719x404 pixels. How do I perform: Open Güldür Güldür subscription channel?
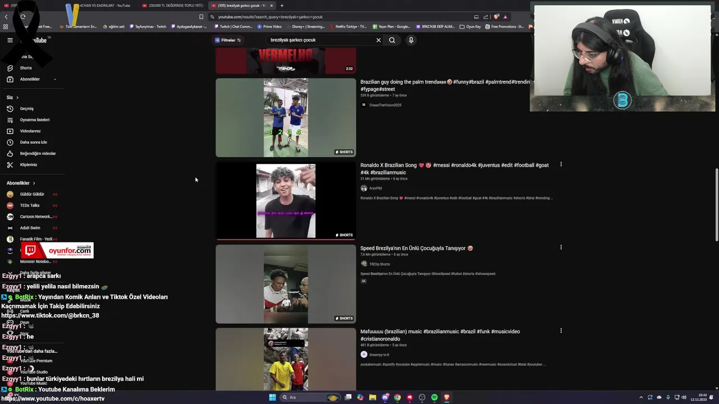coord(32,194)
